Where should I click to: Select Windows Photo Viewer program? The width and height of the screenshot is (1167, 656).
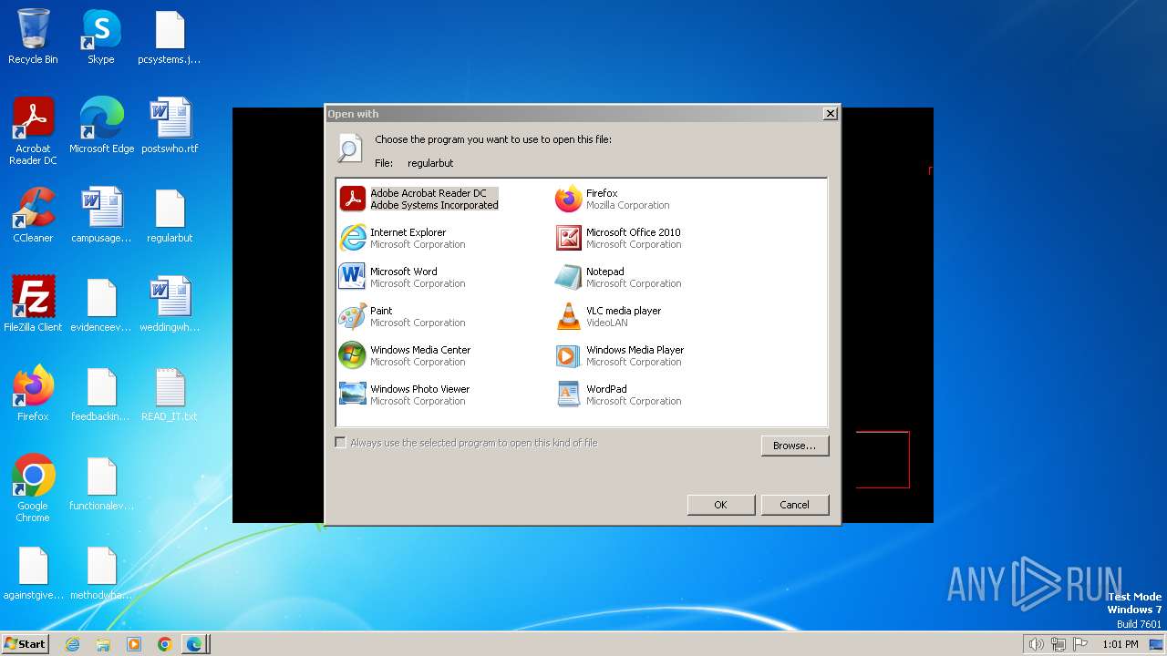405,395
